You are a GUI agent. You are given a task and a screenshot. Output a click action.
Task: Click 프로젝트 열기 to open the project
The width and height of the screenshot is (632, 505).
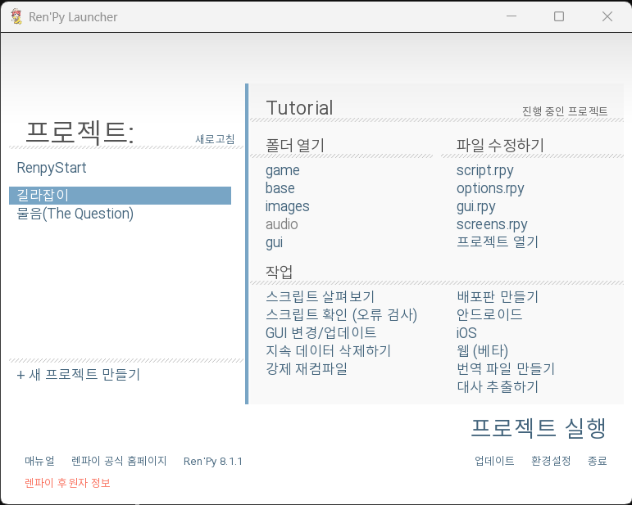pyautogui.click(x=498, y=242)
